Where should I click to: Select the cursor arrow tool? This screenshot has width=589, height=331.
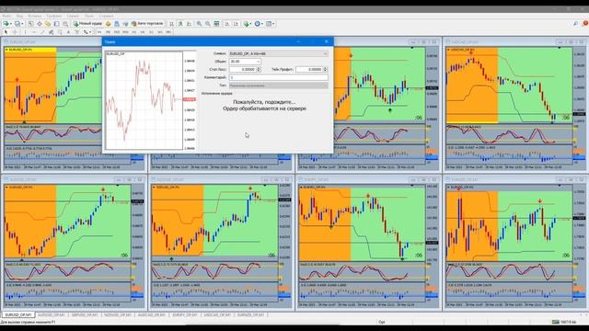[x=6, y=32]
